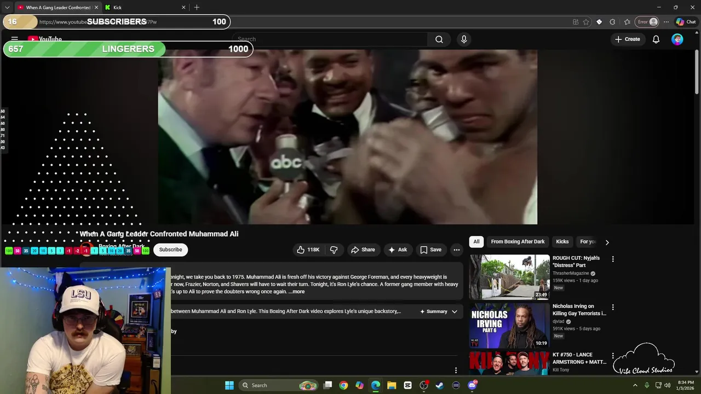
Task: Open Steam from the taskbar
Action: pos(440,385)
